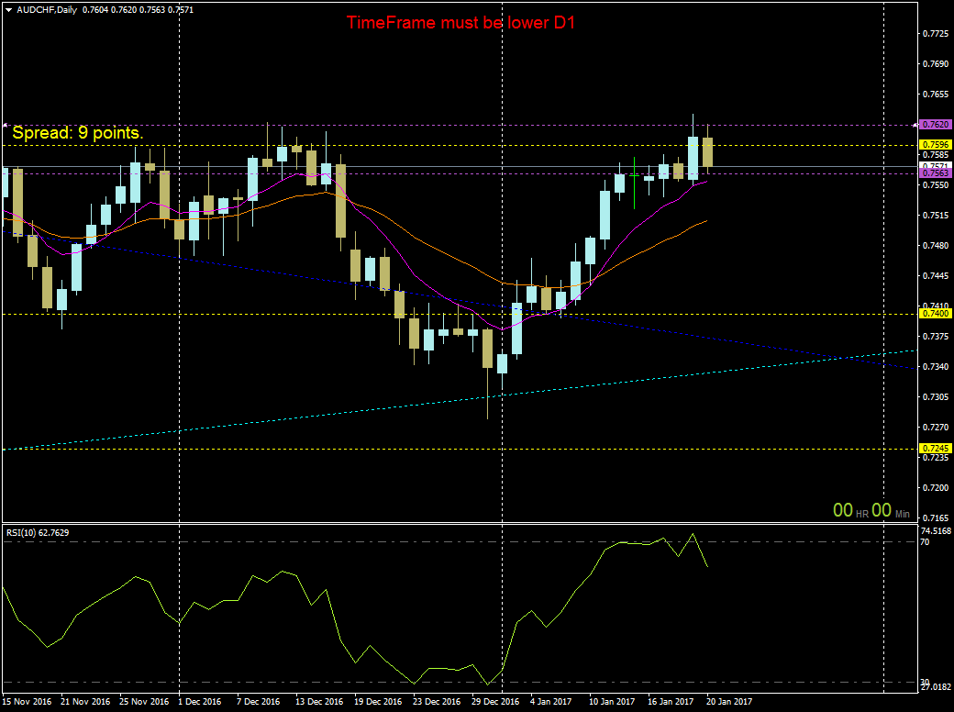Screen dimensions: 954x712
Task: Select the red 'TimeFrame must be lower D1' label
Action: (x=460, y=23)
